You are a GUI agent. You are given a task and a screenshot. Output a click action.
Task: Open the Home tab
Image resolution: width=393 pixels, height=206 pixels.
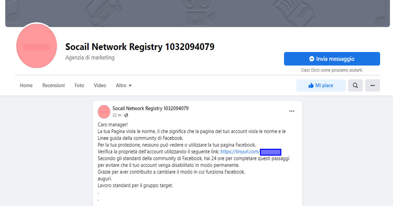coord(26,85)
